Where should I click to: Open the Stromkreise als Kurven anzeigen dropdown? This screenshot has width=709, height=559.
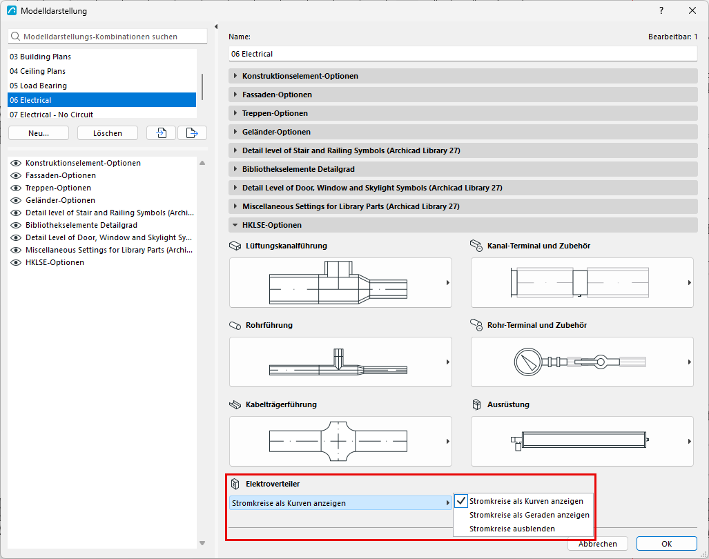click(340, 503)
